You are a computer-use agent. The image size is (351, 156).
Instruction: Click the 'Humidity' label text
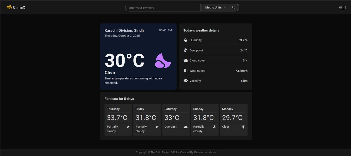tap(196, 40)
